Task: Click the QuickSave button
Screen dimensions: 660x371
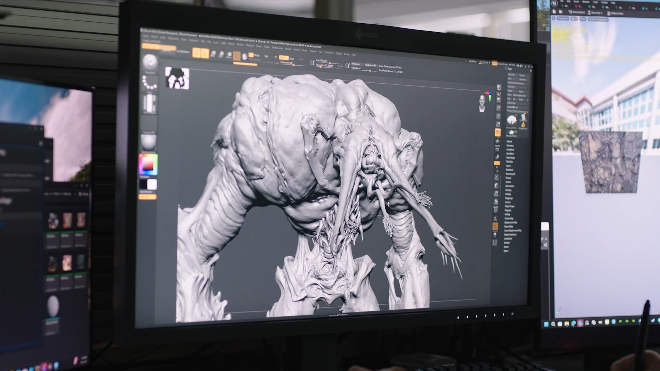Action: point(473,61)
